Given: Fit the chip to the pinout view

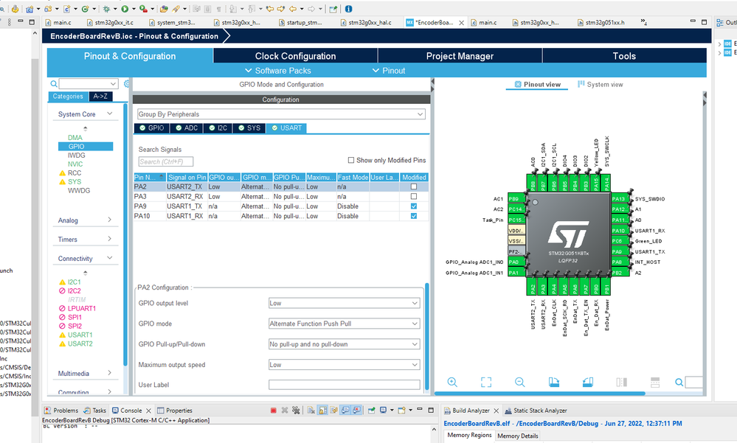Looking at the screenshot, I should 486,382.
